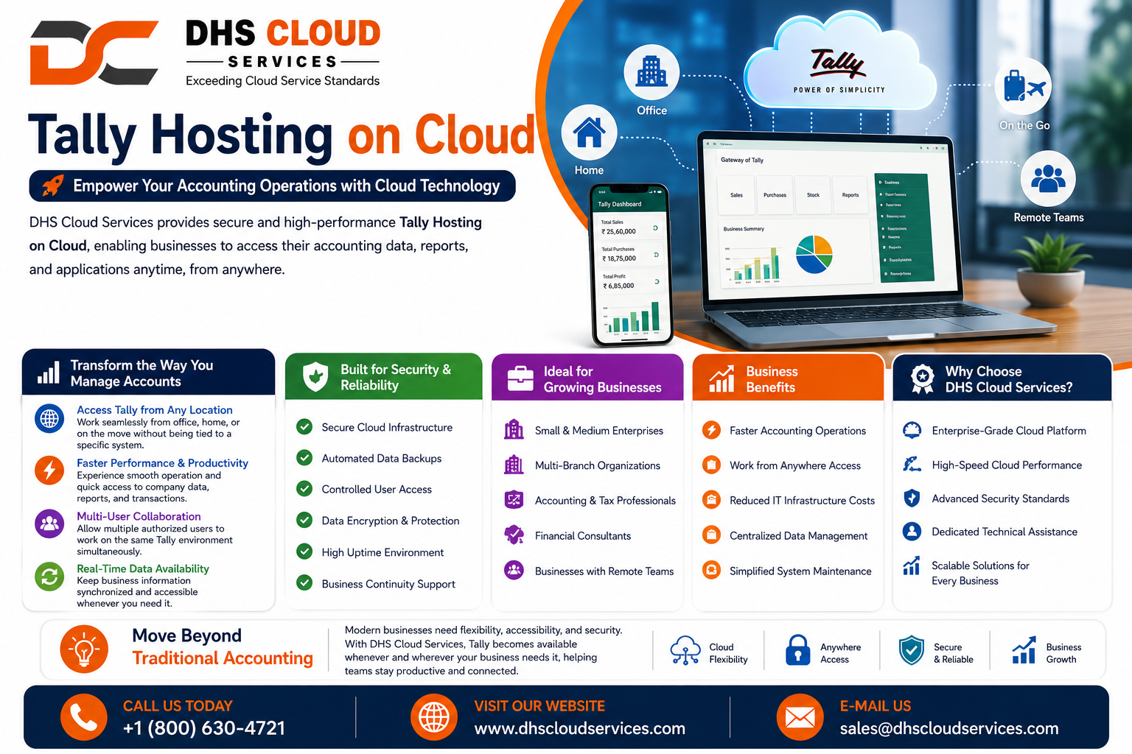Open the Purchases tile on the laptop screen
This screenshot has height=754, width=1132.
775,195
